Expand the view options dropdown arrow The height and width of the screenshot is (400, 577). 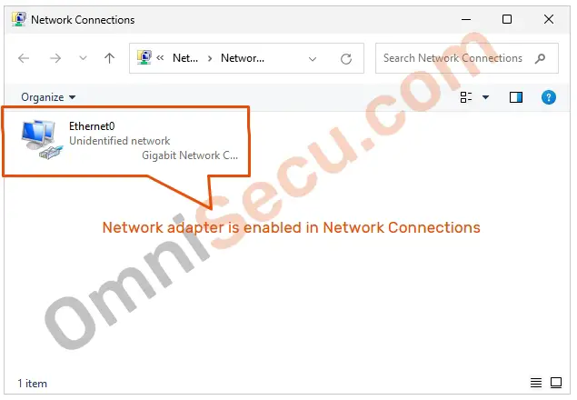[x=486, y=97]
